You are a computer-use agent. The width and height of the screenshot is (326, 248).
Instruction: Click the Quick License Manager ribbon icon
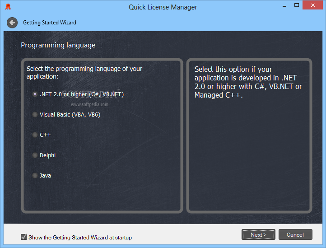(8, 7)
